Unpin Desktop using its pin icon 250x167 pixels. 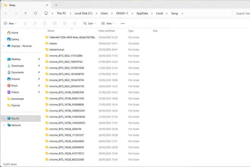39,59
